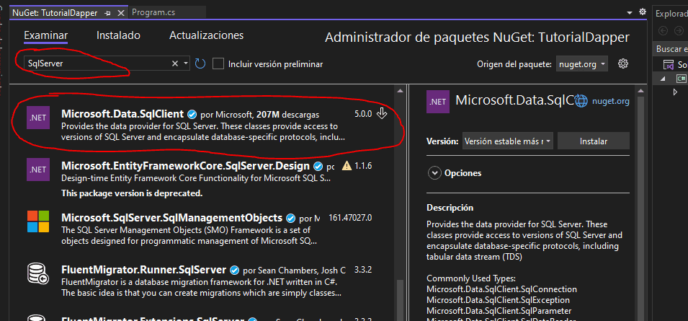Select C# project node in Solution Explorer
The height and width of the screenshot is (321, 688).
(x=682, y=79)
